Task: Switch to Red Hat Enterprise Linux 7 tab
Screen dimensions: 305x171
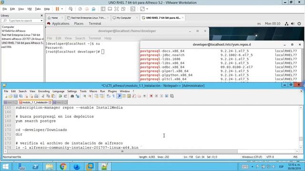Action: pyautogui.click(x=88, y=18)
